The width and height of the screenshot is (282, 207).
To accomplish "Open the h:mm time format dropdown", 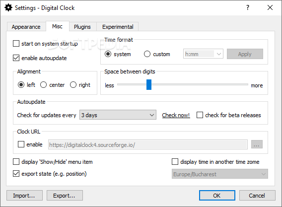I will pyautogui.click(x=203, y=54).
